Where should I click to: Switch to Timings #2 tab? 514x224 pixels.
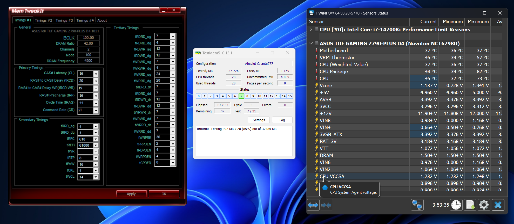43,20
